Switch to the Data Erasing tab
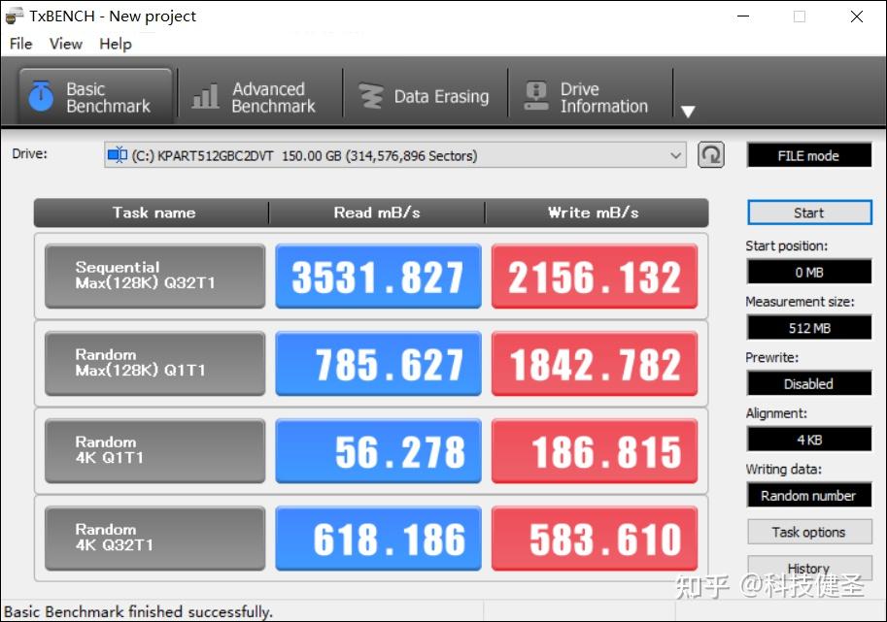 tap(425, 97)
